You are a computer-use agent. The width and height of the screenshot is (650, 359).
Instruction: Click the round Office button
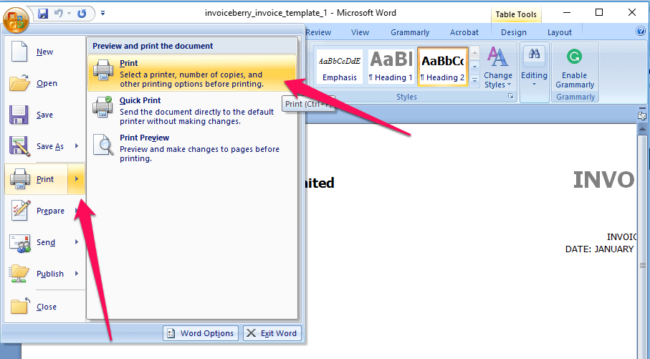(x=16, y=19)
